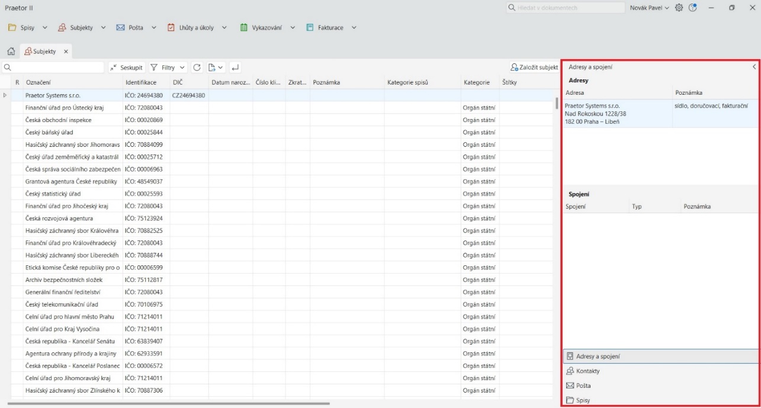Expand the Praetor Systems s.r.o. row arrow
Screen dimensions: 761x408
(x=6, y=95)
